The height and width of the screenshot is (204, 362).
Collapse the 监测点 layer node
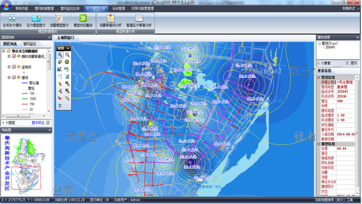9,67
